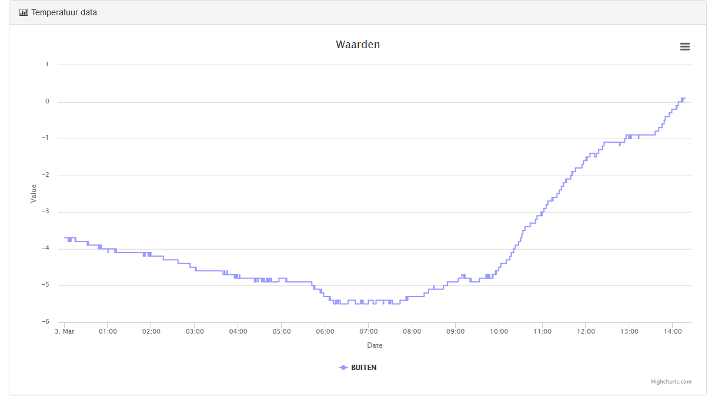715x407 pixels.
Task: Click the 10:00 x-axis tick label
Action: (499, 331)
